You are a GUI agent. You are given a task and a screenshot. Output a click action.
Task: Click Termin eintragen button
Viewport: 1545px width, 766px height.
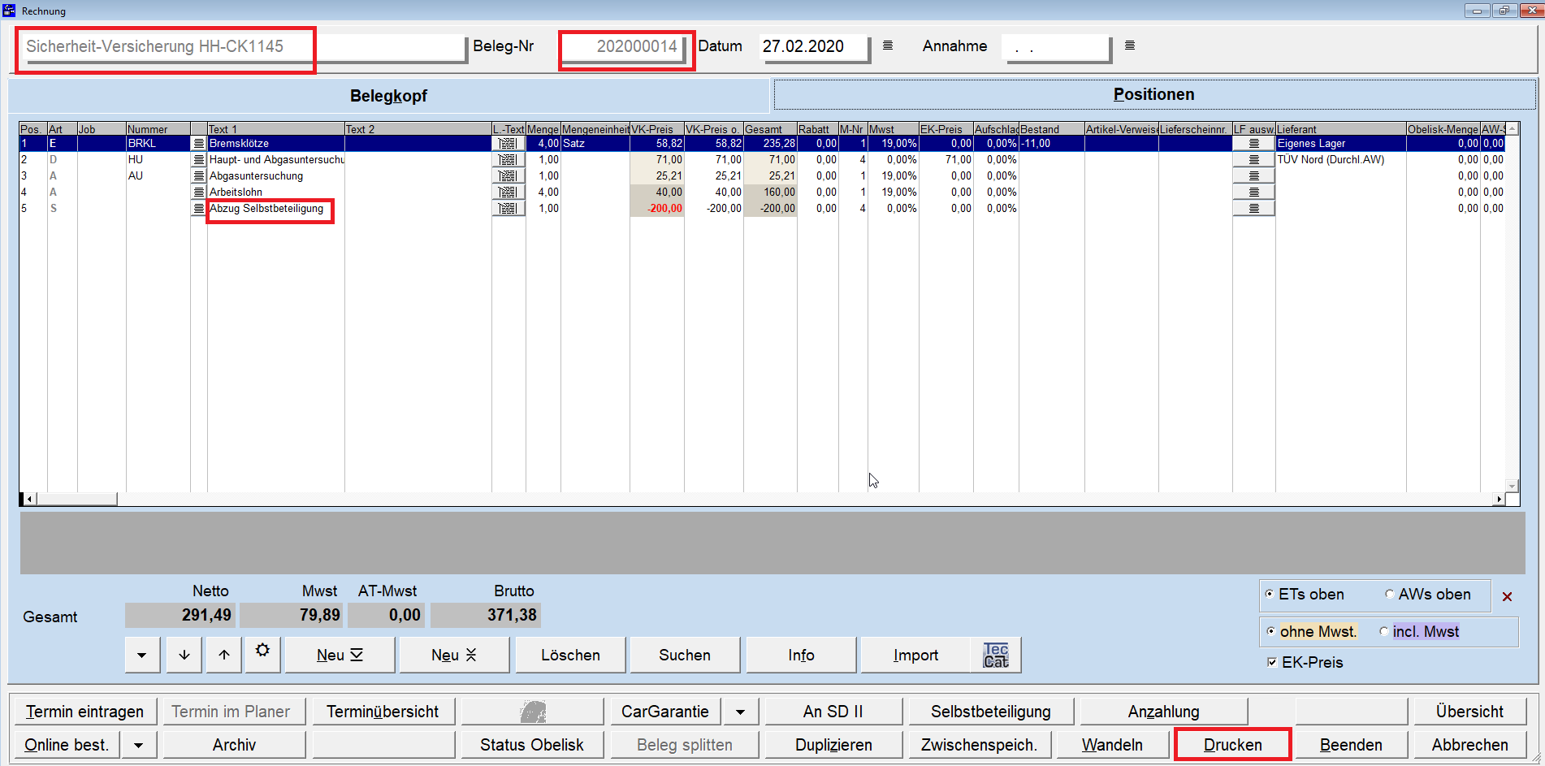[x=84, y=712]
